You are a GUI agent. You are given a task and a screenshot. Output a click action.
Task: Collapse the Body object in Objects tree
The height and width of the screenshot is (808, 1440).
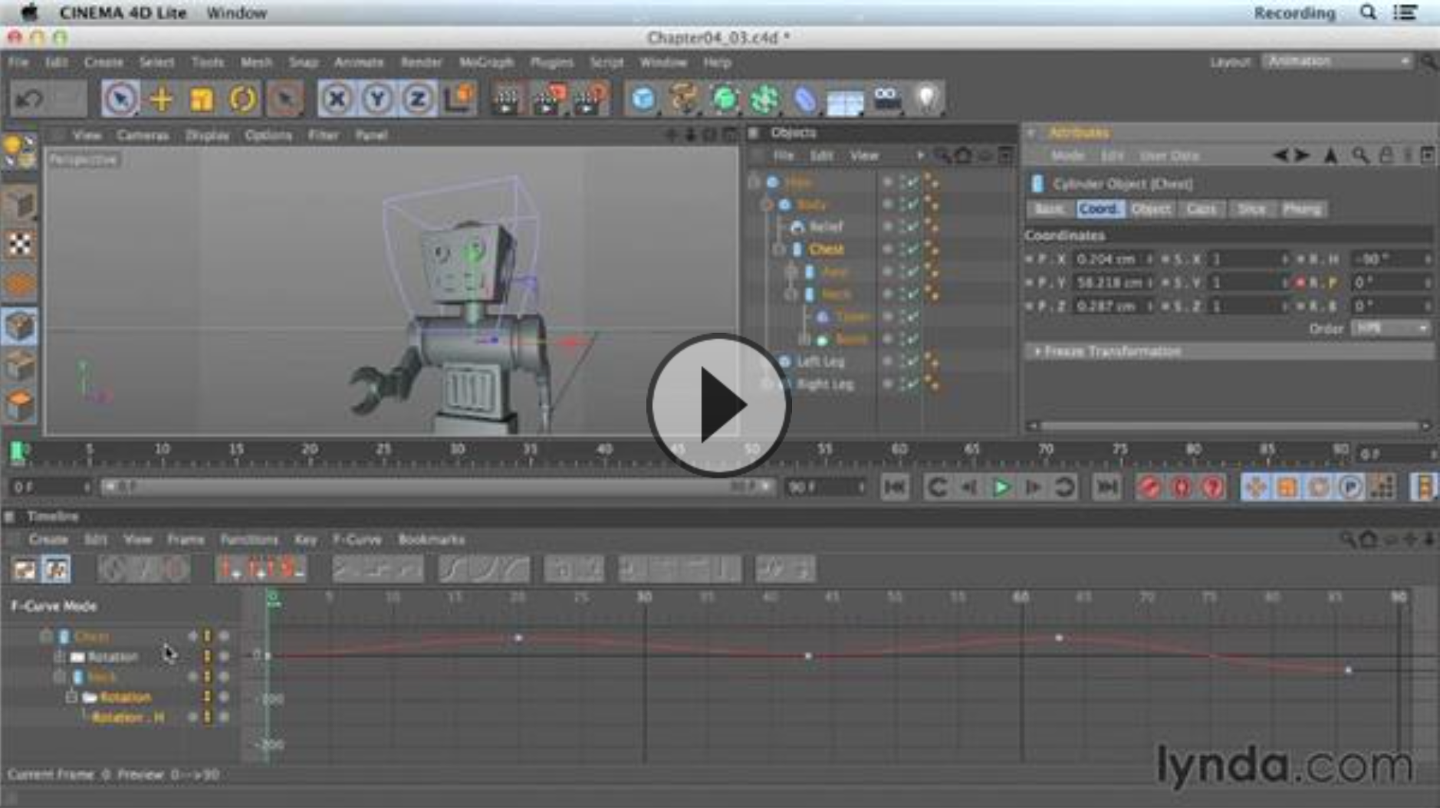(x=766, y=205)
